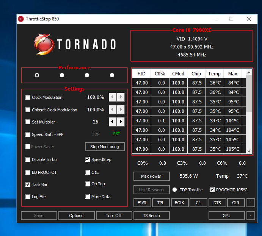
Task: Decrease Clock Modulation with left arrow
Action: click(x=113, y=97)
